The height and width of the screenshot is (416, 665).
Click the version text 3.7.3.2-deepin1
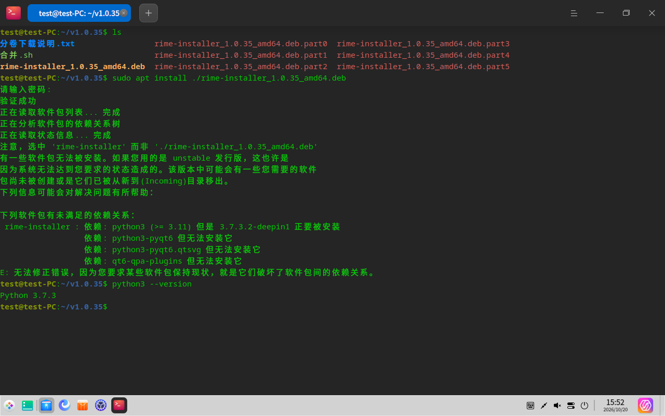(x=255, y=227)
